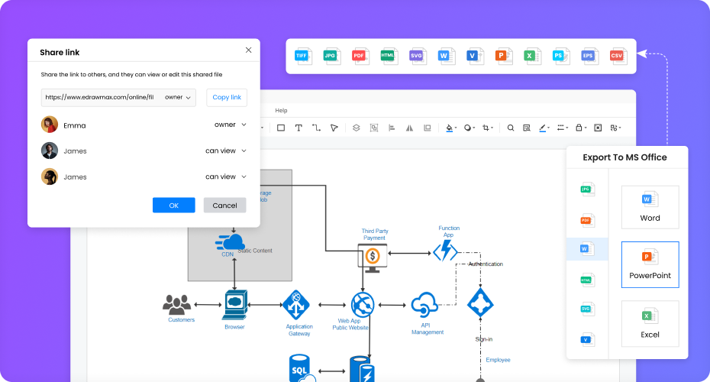The width and height of the screenshot is (710, 382).
Task: Click the Cancel button in Share dialog
Action: [x=224, y=206]
